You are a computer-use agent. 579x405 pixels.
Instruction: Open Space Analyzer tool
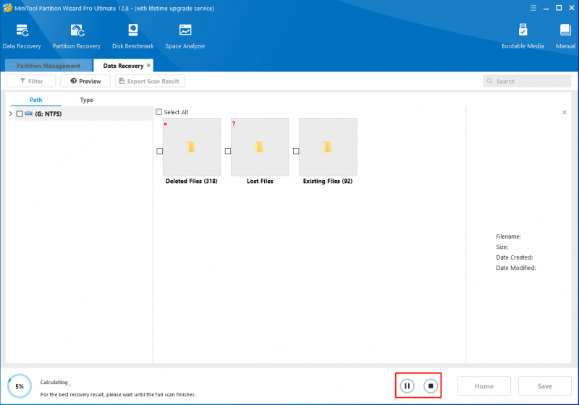185,36
